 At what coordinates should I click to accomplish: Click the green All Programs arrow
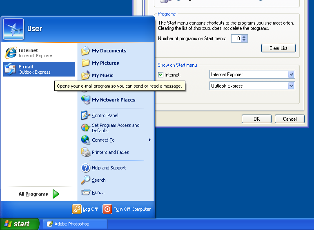tap(56, 194)
